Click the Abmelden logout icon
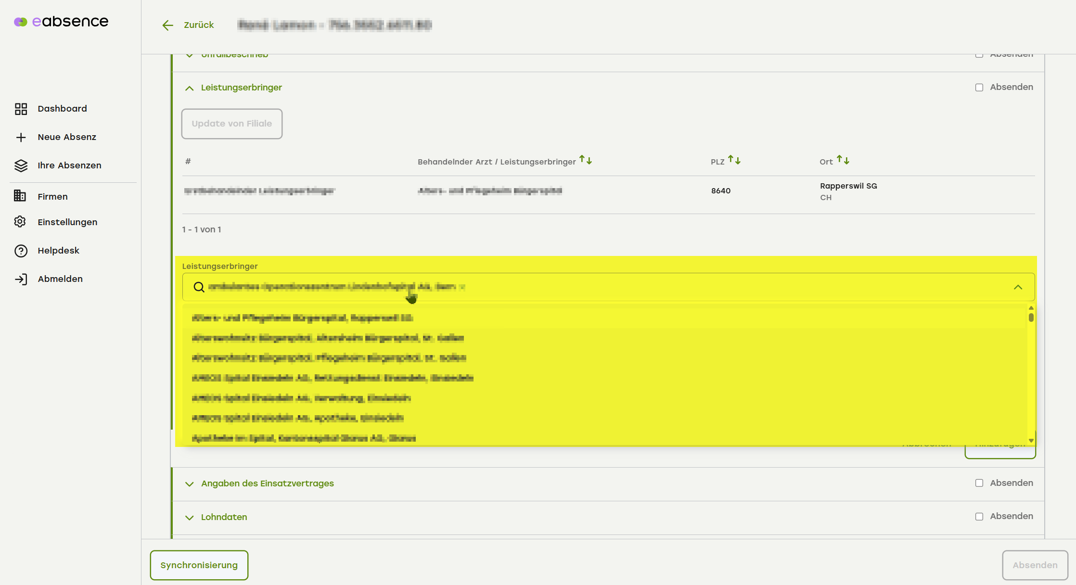This screenshot has width=1076, height=585. [x=21, y=280]
